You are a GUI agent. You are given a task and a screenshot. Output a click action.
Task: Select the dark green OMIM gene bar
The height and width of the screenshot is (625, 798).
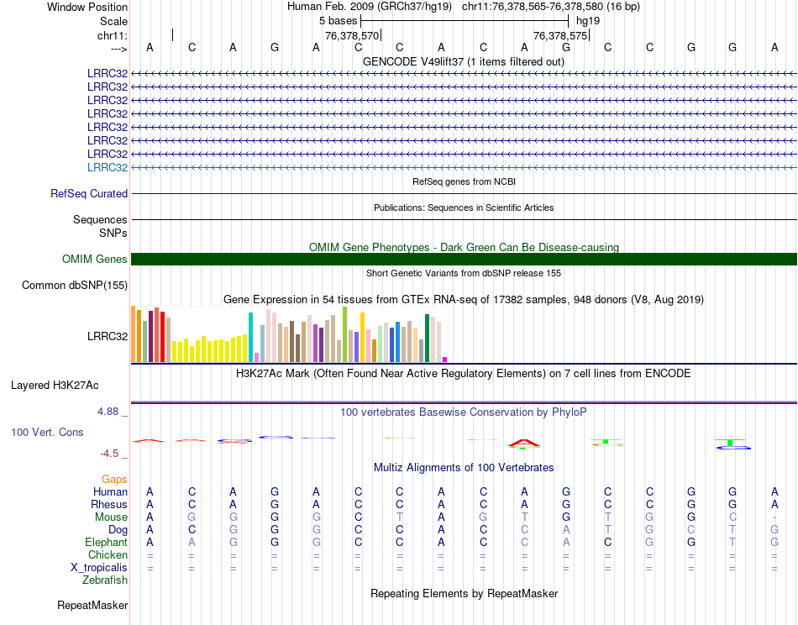tap(464, 259)
